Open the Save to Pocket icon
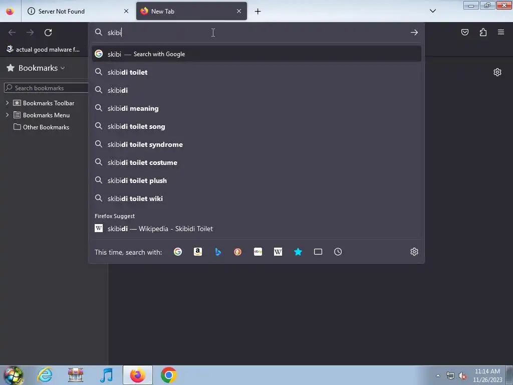The image size is (513, 385). click(464, 32)
